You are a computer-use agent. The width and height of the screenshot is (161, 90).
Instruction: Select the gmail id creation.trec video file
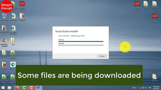click(22, 5)
